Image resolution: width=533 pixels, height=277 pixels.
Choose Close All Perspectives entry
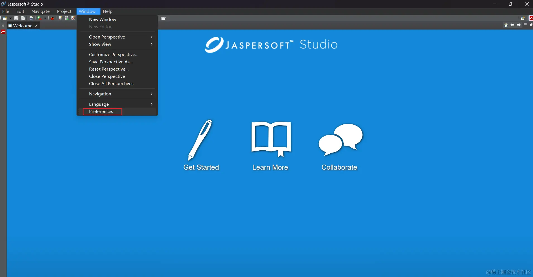coord(117,83)
